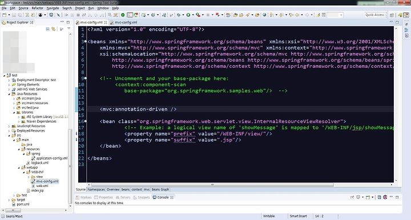411x220 pixels.
Task: Click the New file toolbar icon
Action: (5, 15)
